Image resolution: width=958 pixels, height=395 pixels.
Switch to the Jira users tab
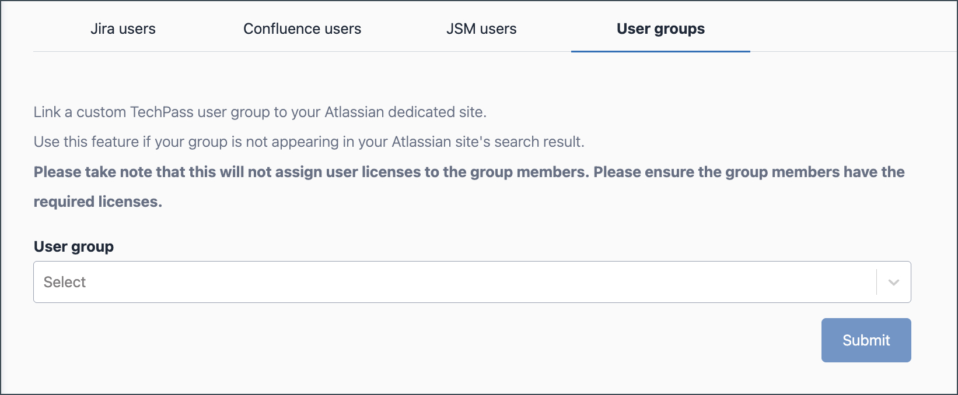(123, 29)
